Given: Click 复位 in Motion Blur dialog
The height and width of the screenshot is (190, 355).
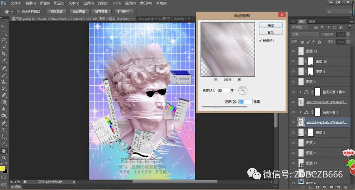Looking at the screenshot, I should pos(271,32).
